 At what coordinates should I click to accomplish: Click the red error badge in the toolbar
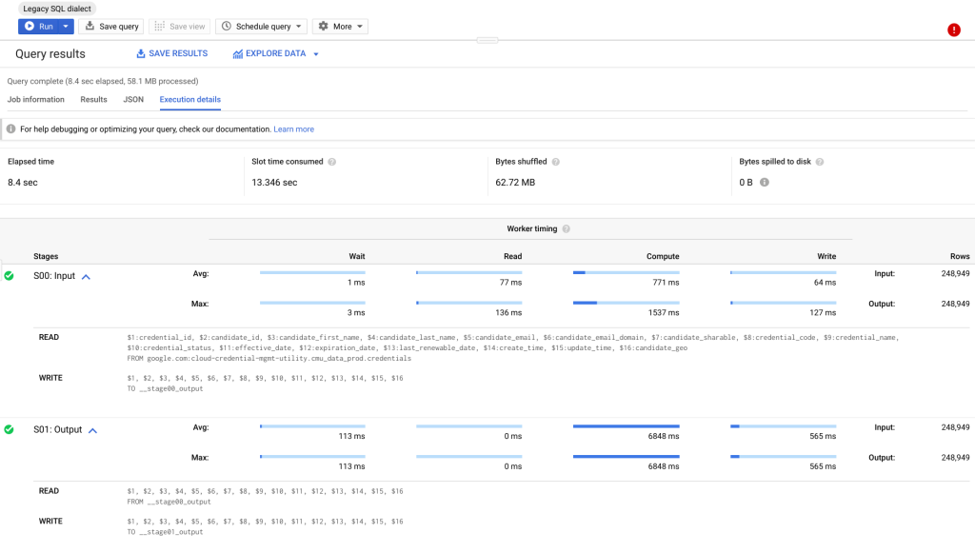[953, 30]
